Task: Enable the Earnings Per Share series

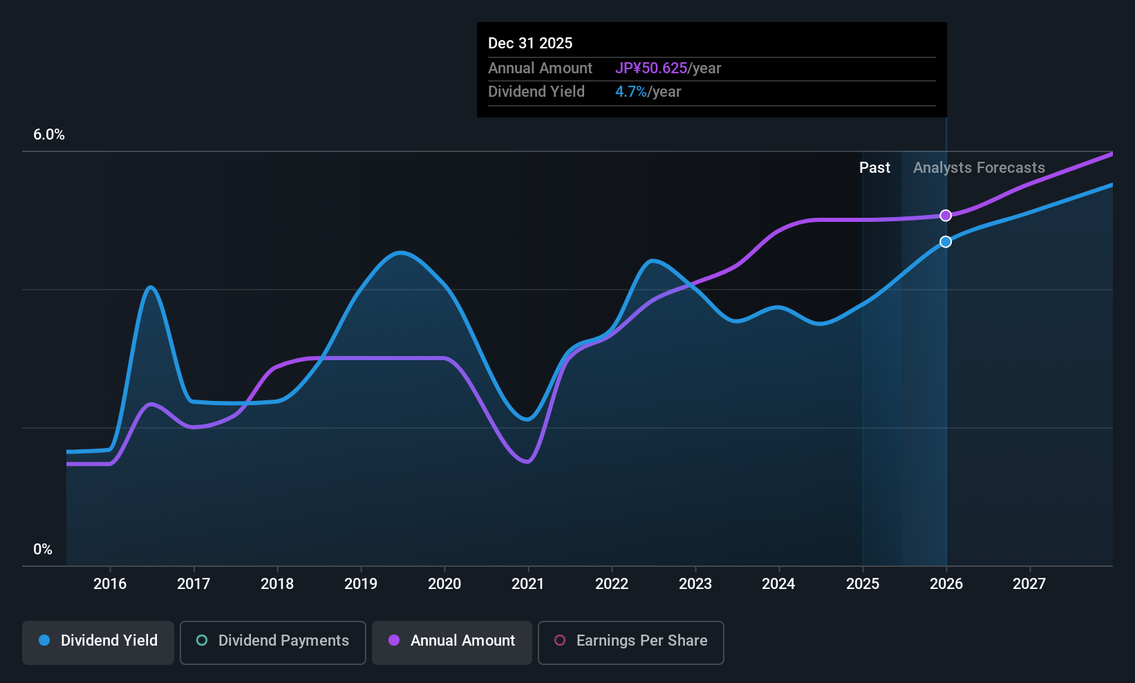Action: 630,642
